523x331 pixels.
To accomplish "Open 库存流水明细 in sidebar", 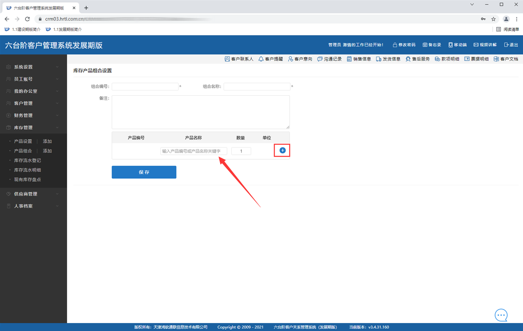I will 27,170.
